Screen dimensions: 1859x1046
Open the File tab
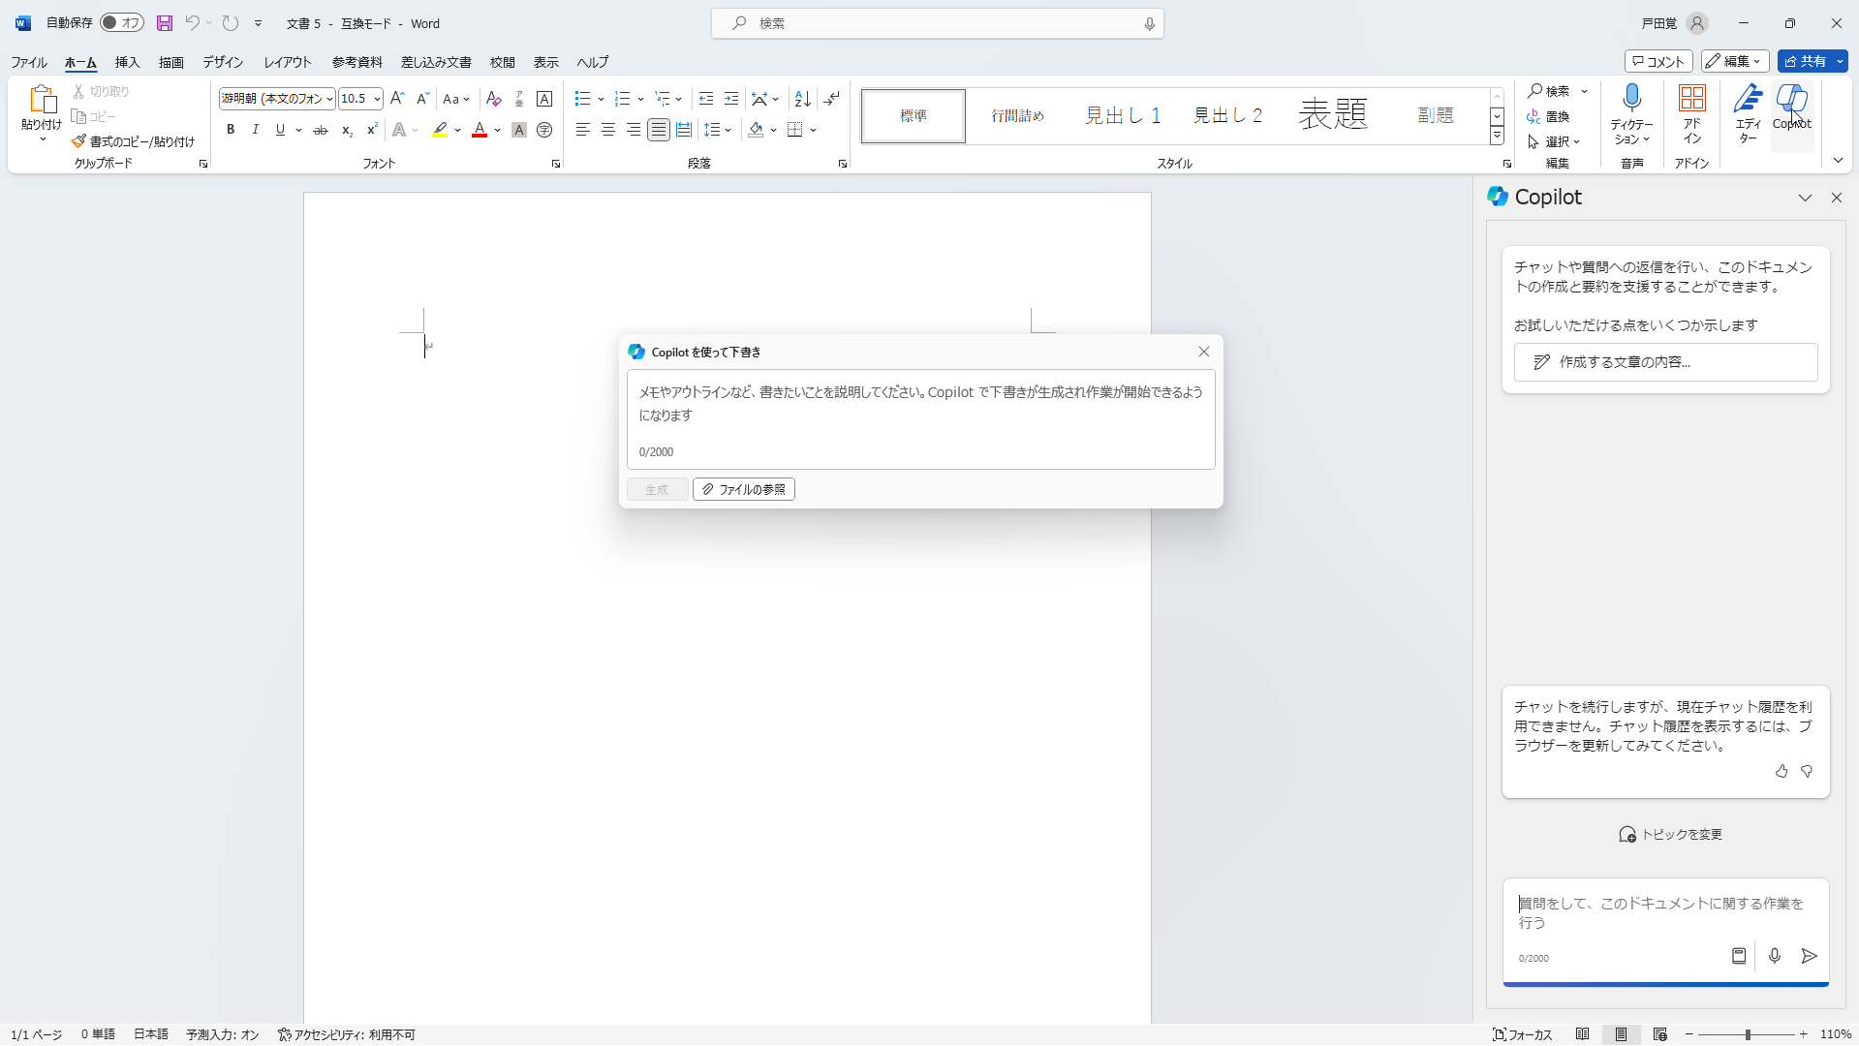point(29,62)
